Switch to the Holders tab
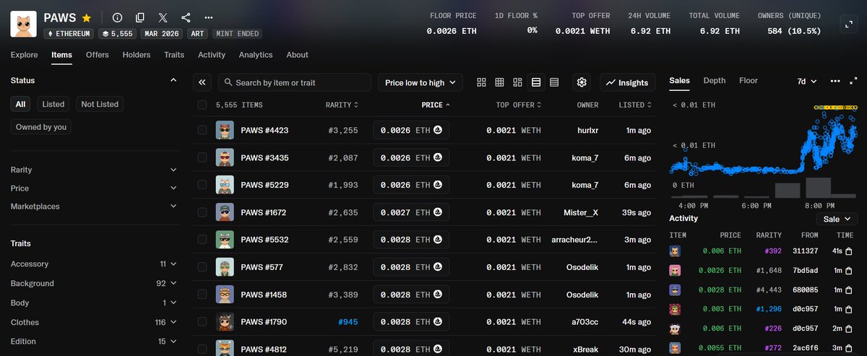This screenshot has width=867, height=356. click(x=137, y=55)
